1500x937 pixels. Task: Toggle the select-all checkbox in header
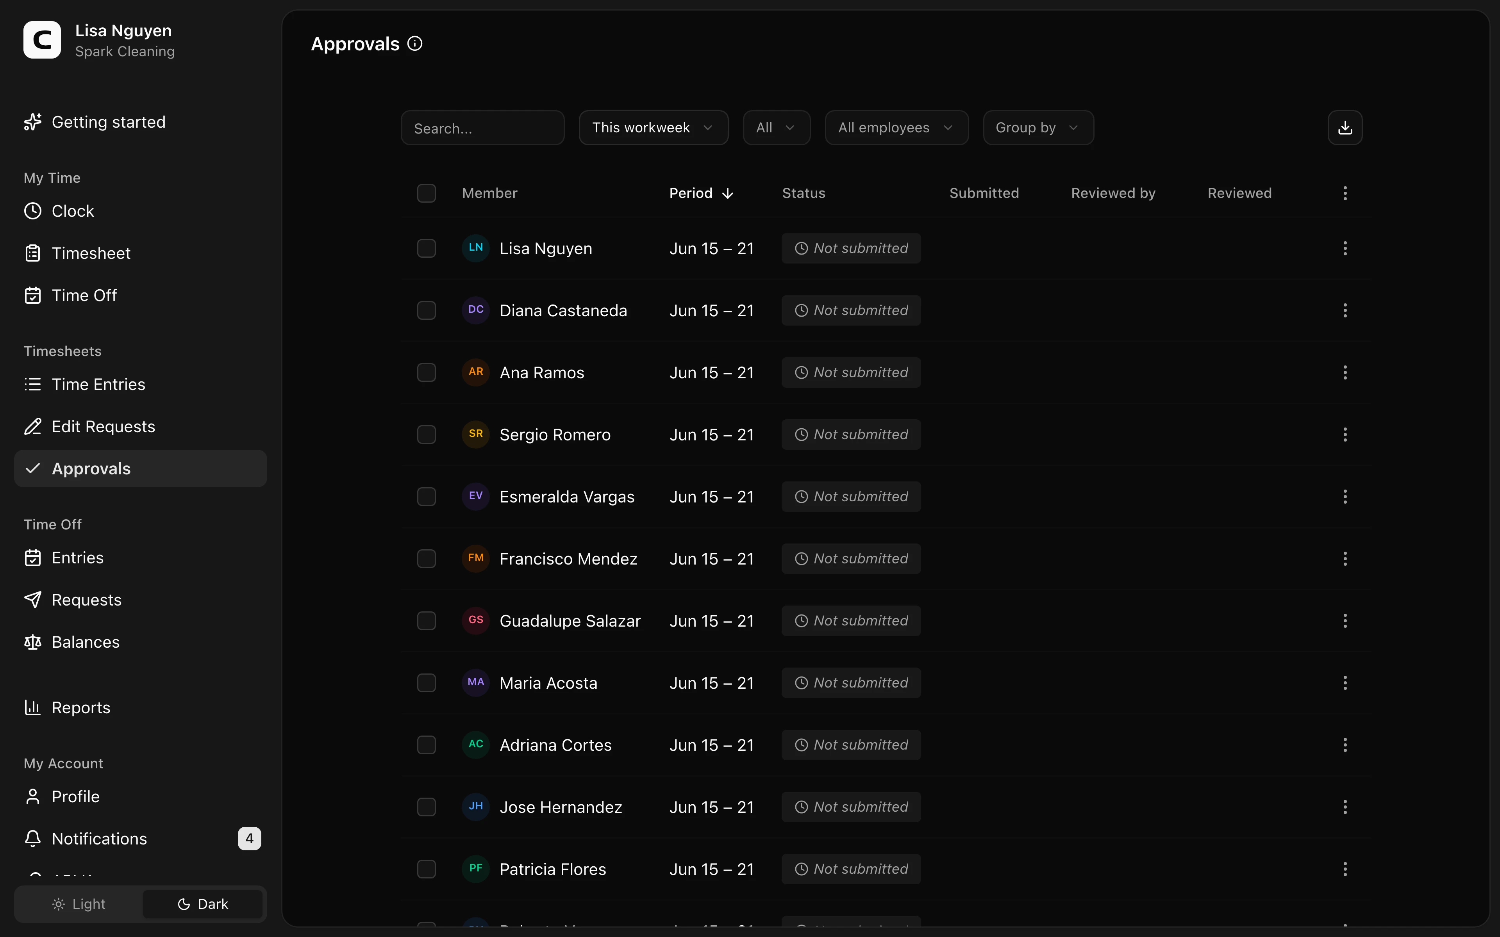(x=427, y=193)
